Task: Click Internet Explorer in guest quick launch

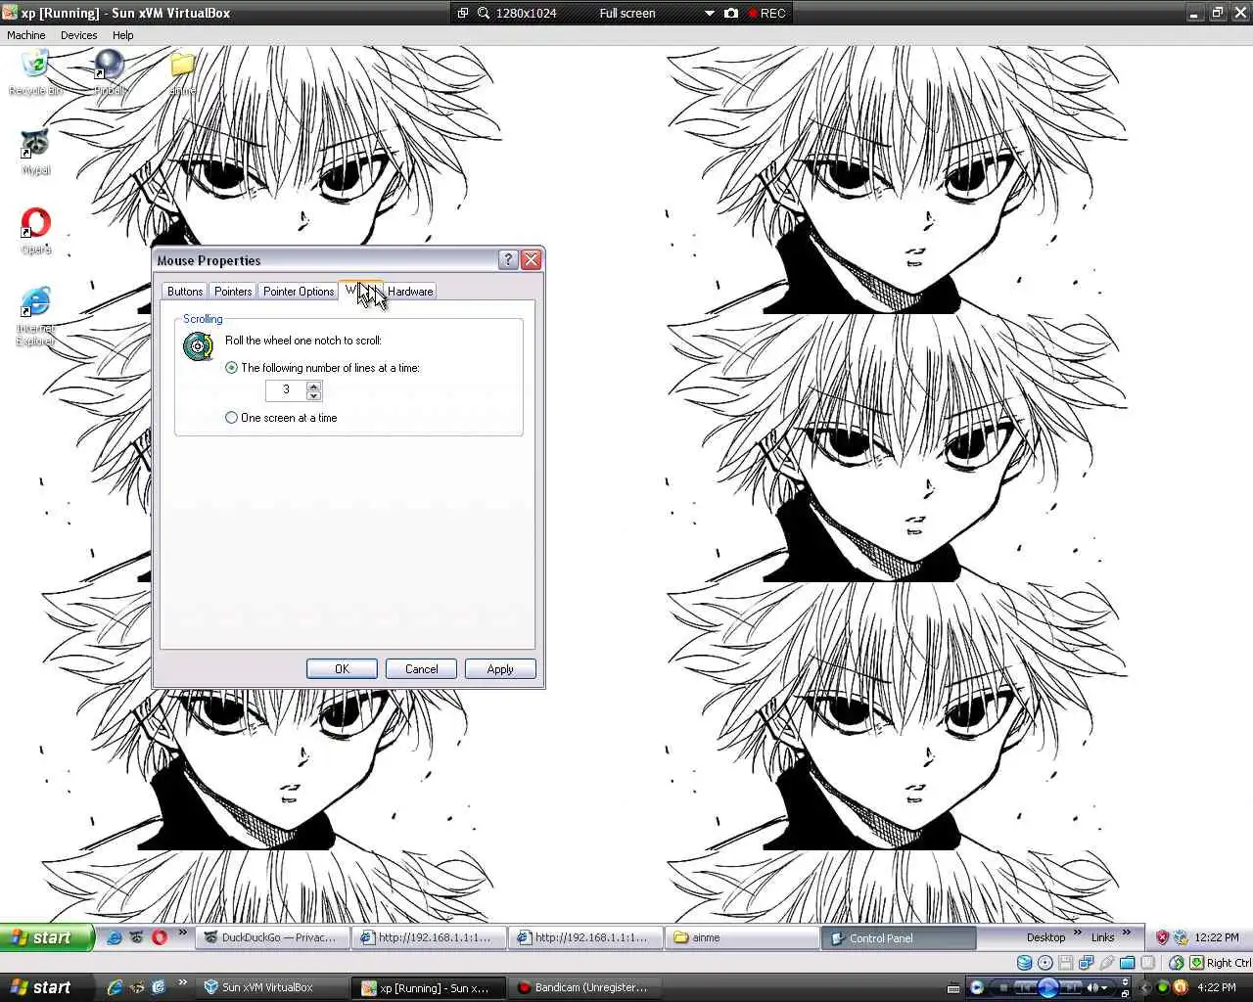Action: point(115,937)
